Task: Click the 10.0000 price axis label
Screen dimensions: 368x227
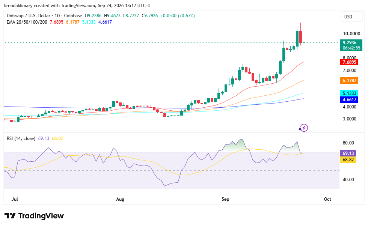Action: (351, 34)
